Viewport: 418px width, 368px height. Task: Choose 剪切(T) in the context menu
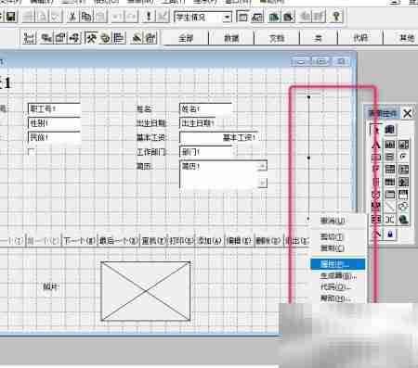338,237
